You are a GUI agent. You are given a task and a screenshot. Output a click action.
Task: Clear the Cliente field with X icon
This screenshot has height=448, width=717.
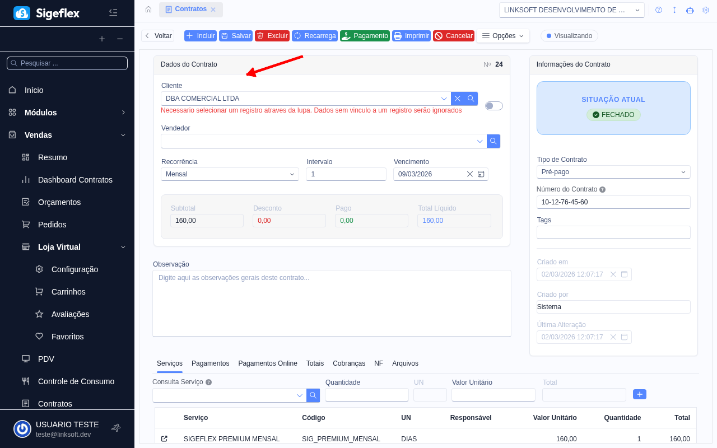pos(458,99)
